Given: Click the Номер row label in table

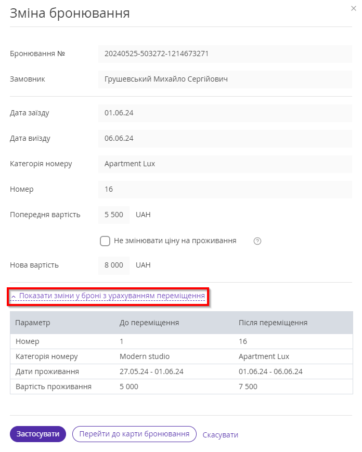Looking at the screenshot, I should tap(27, 341).
